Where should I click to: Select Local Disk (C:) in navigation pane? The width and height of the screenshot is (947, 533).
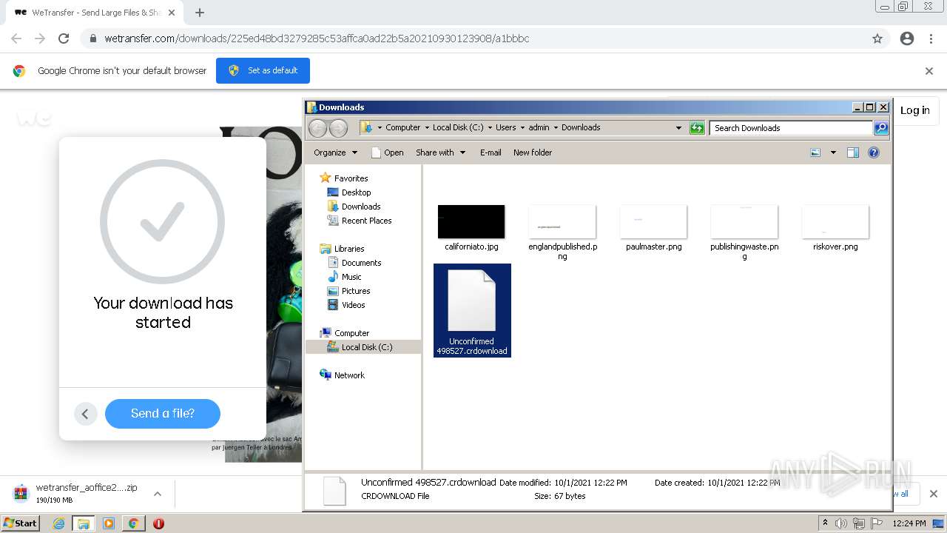[363, 347]
